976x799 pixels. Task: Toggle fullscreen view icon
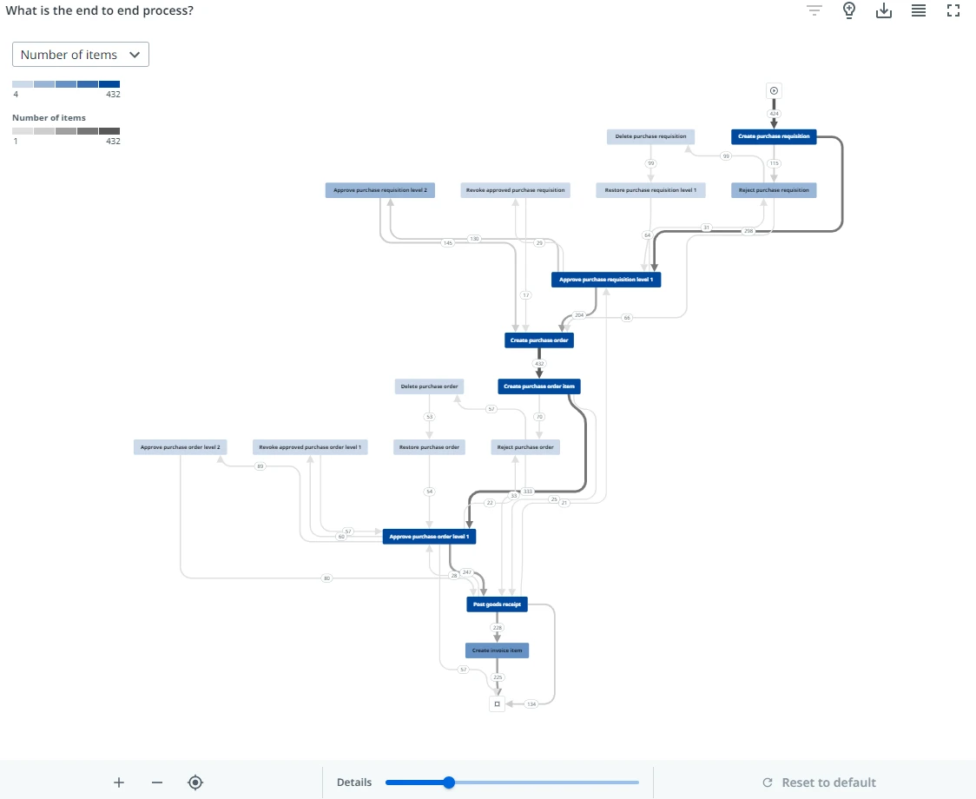coord(953,10)
